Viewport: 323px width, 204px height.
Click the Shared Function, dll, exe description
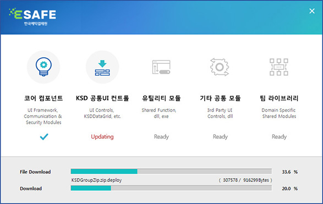(159, 113)
